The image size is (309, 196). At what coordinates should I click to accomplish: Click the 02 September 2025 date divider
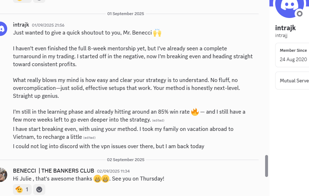tap(126, 160)
